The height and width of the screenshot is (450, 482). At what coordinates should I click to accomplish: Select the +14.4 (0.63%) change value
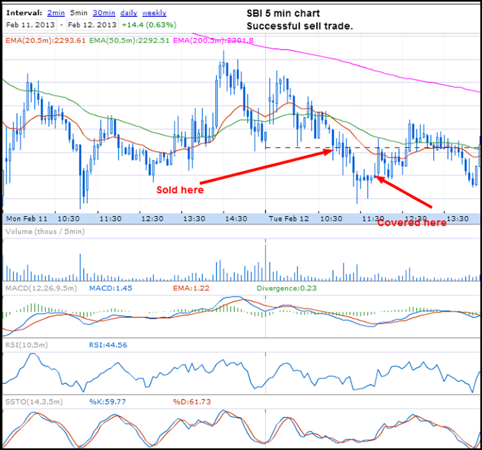[149, 25]
